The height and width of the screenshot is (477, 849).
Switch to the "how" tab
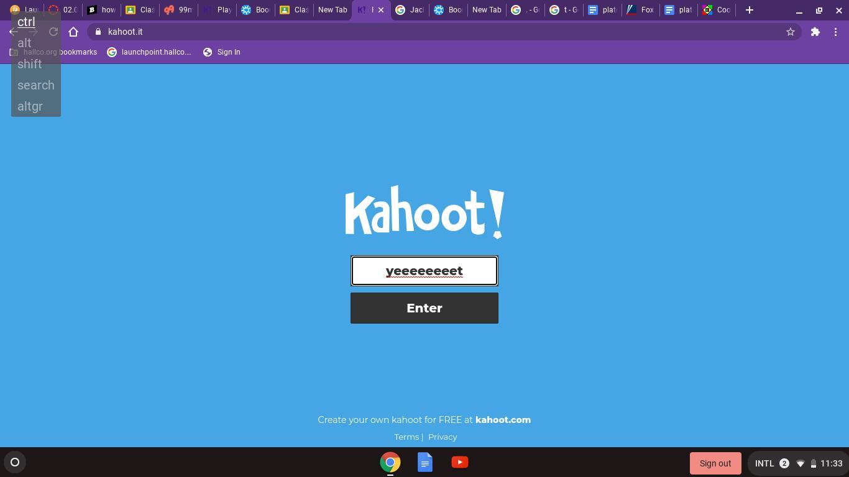101,10
